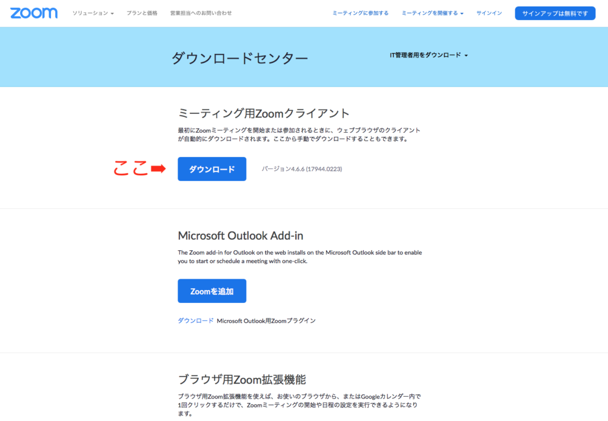This screenshot has height=421, width=608.
Task: Click the blue ダウンロード button for Zoom client
Action: (x=212, y=169)
